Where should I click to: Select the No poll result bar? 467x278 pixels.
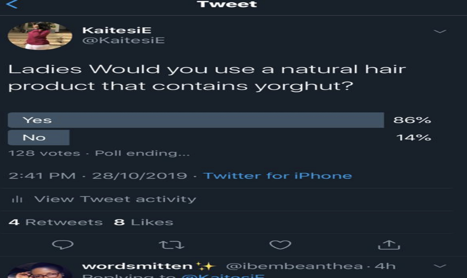39,138
